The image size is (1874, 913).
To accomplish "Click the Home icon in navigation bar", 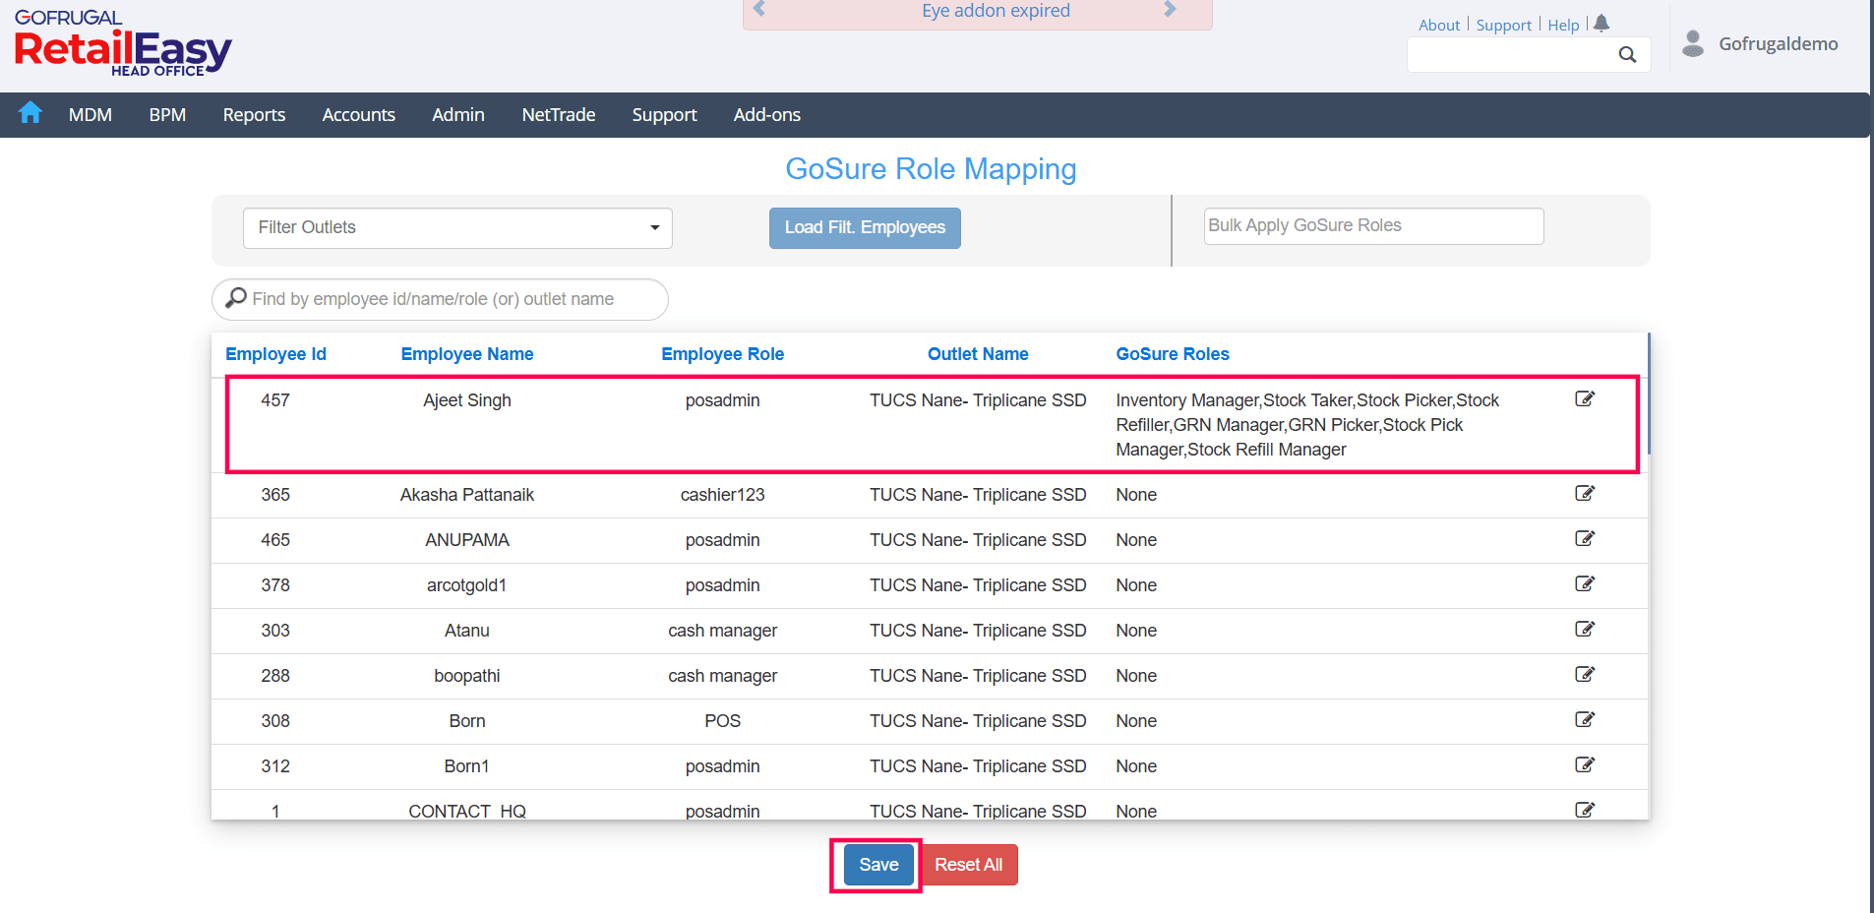I will pos(30,113).
